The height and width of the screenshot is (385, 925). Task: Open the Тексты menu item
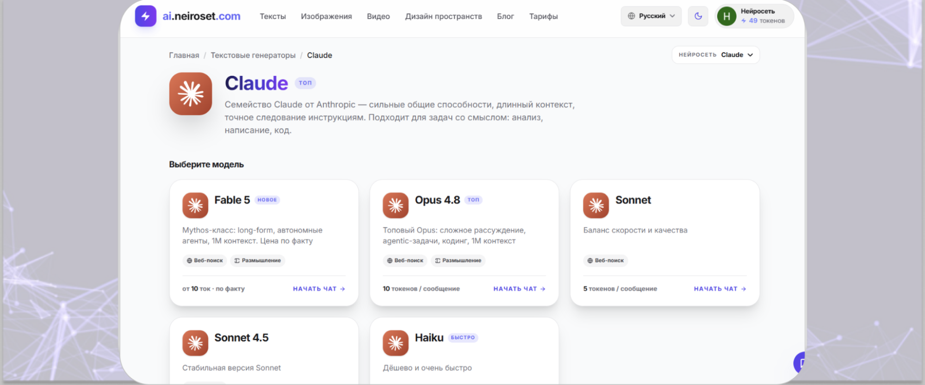(x=273, y=16)
